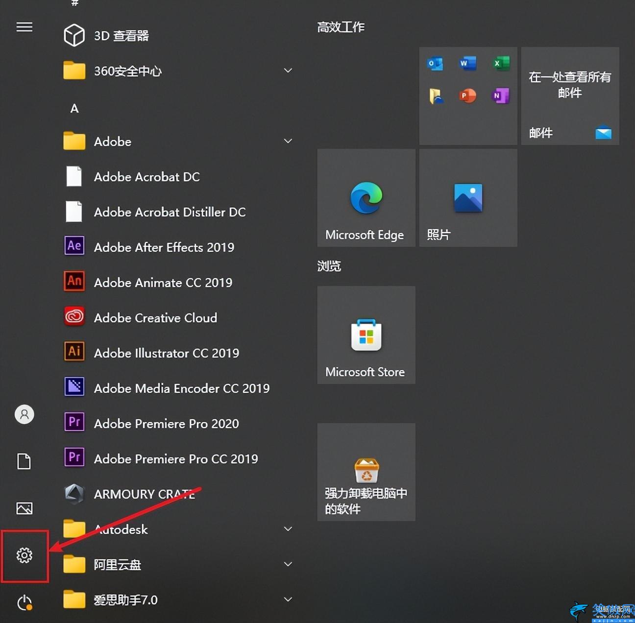Select Adobe After Effects 2019 label
Screen dimensions: 635x623
pyautogui.click(x=164, y=247)
